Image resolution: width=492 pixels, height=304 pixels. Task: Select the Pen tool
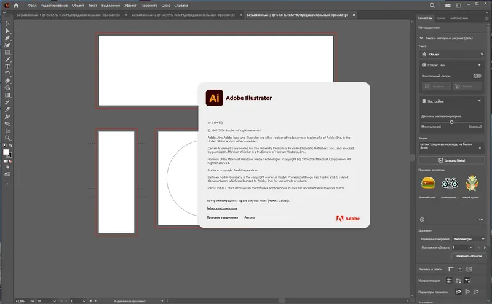coord(7,38)
